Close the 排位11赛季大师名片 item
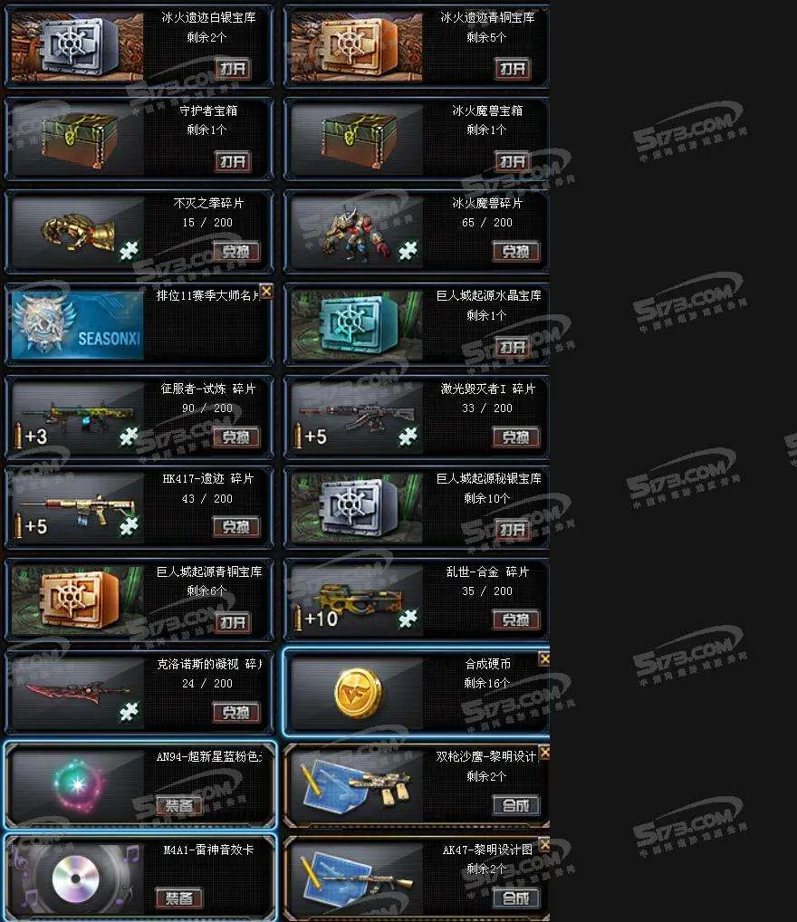 tap(266, 291)
